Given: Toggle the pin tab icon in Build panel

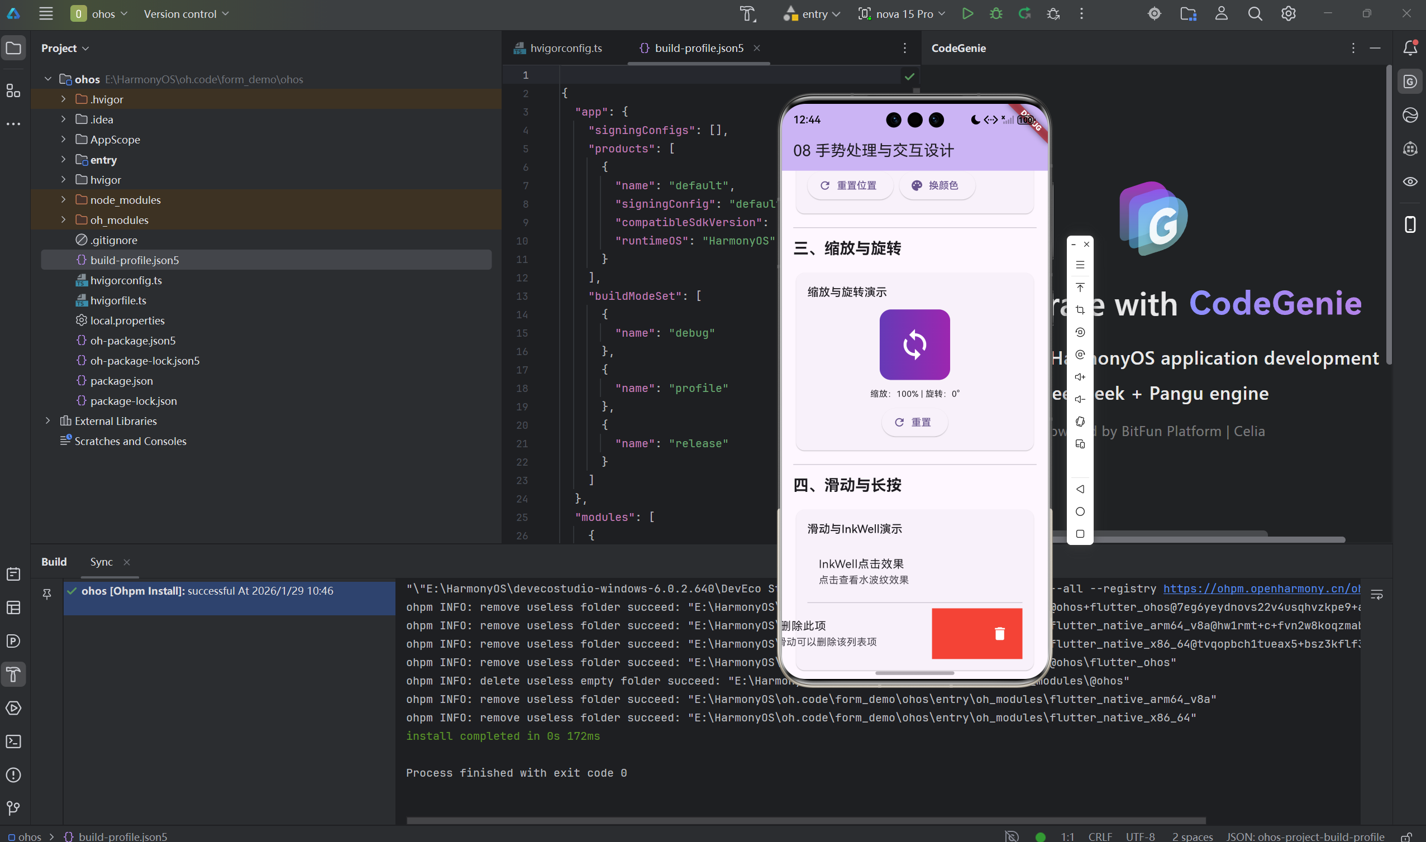Looking at the screenshot, I should coord(47,594).
